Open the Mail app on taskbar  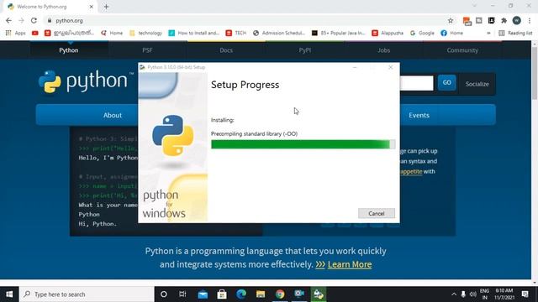point(203,294)
